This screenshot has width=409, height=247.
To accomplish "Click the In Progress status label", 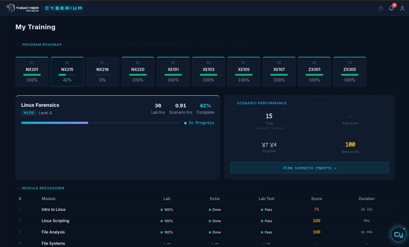I will point(199,123).
